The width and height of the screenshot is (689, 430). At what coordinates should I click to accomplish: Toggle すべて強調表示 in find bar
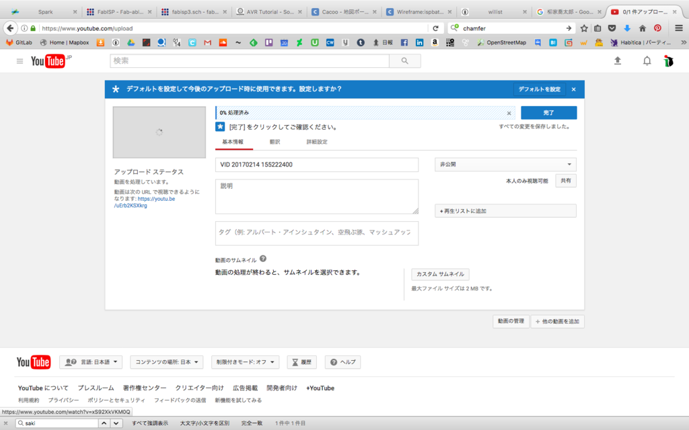pos(150,423)
